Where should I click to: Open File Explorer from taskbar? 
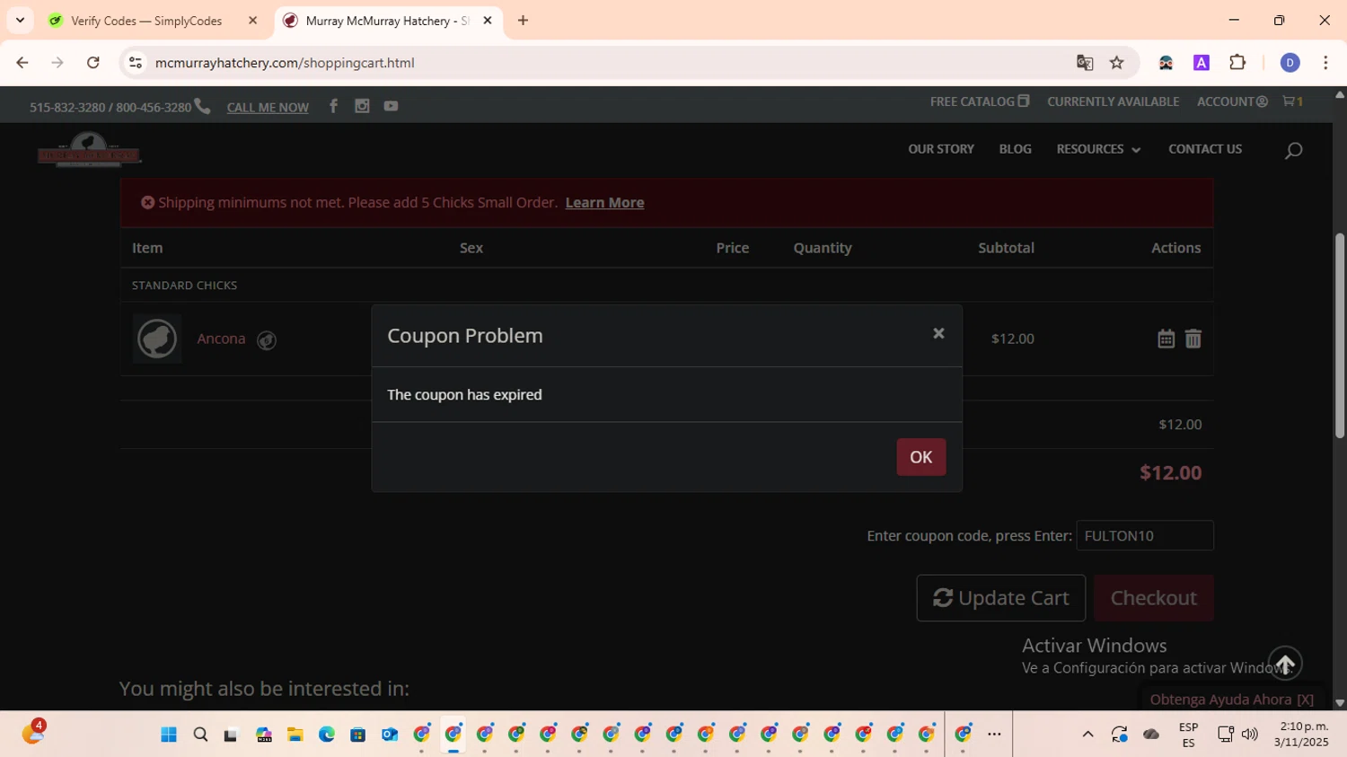point(295,735)
